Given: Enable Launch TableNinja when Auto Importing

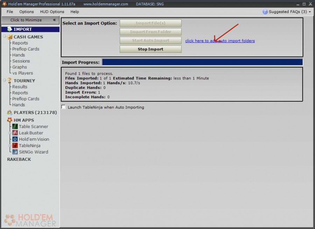Looking at the screenshot, I should coord(63,107).
